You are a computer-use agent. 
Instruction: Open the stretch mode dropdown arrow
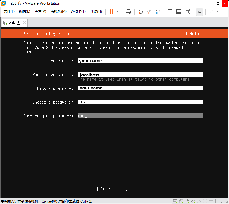click(218, 12)
